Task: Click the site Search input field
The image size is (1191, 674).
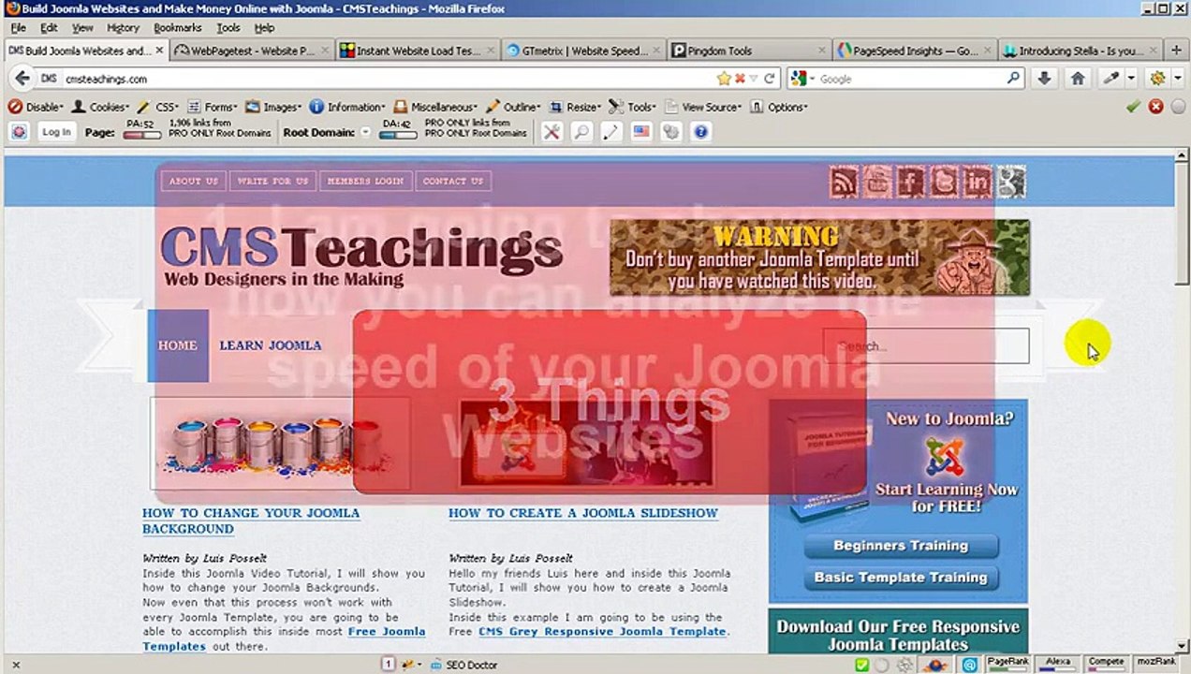Action: pos(925,346)
